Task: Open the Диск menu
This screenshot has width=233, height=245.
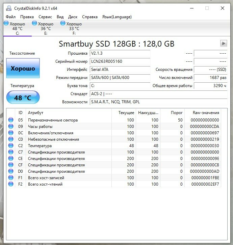Action: (73, 17)
